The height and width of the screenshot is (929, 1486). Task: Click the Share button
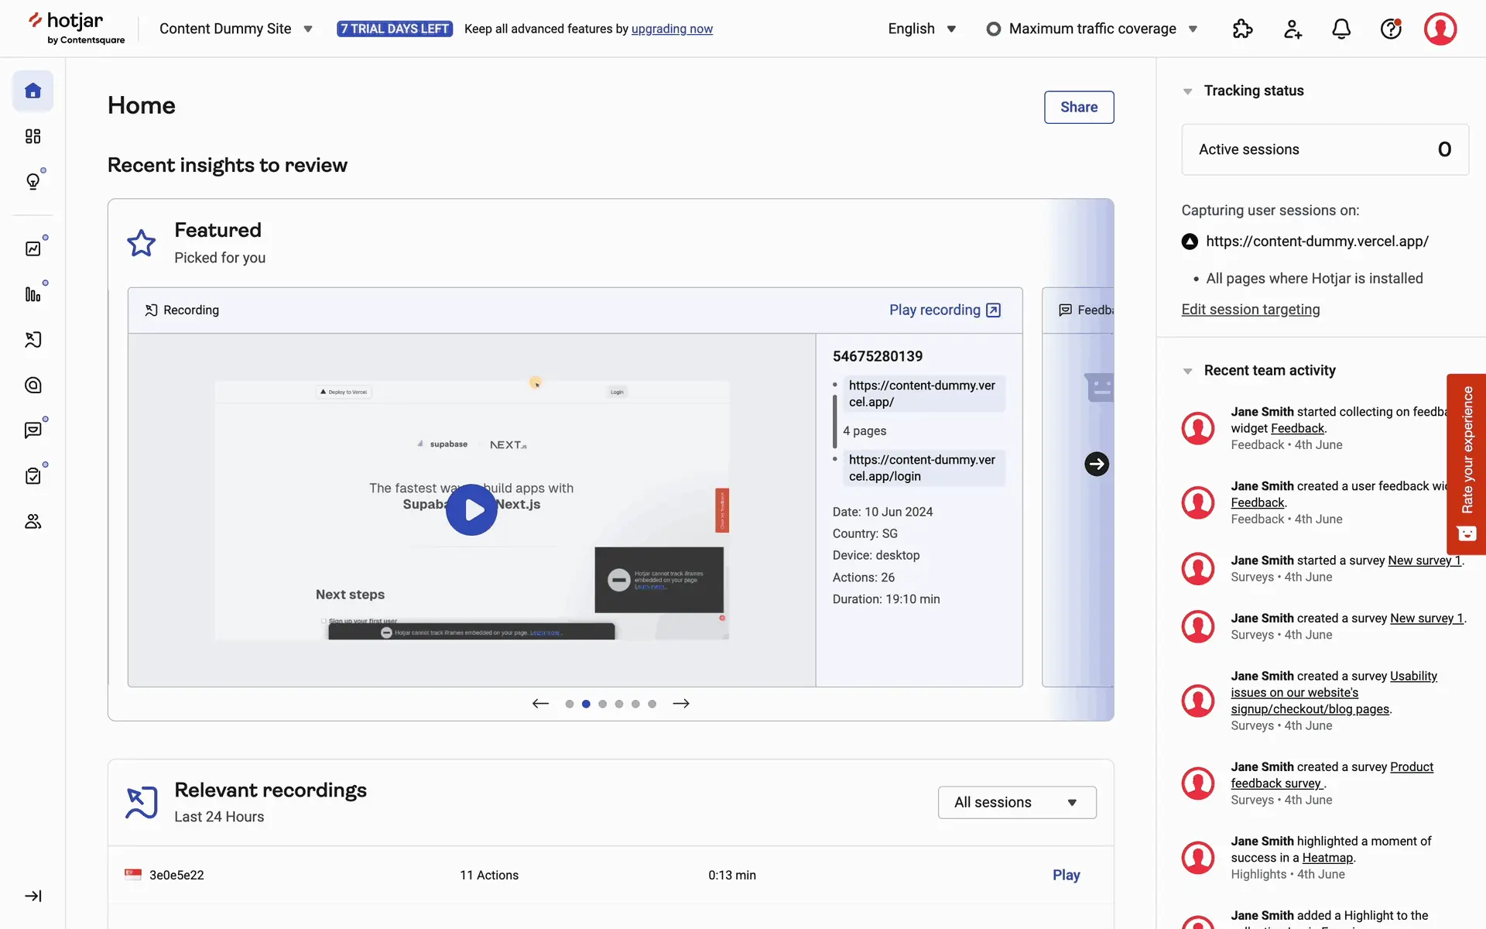[1078, 108]
